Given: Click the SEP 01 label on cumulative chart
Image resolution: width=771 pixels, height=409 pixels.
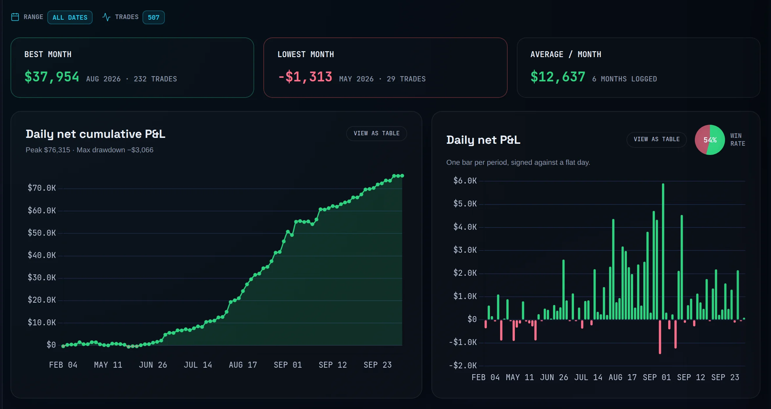Looking at the screenshot, I should click(x=288, y=365).
